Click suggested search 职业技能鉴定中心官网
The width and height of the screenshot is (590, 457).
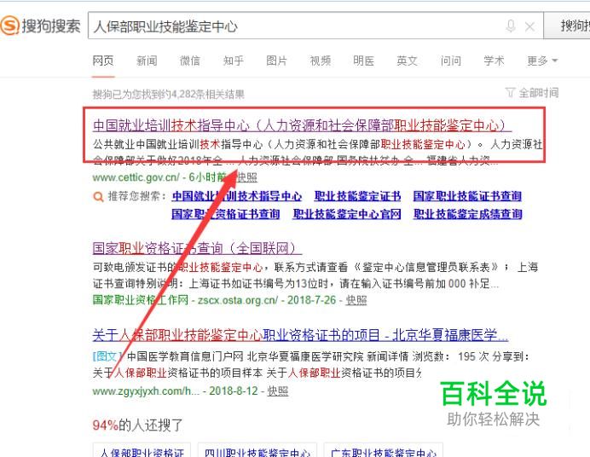coord(347,214)
